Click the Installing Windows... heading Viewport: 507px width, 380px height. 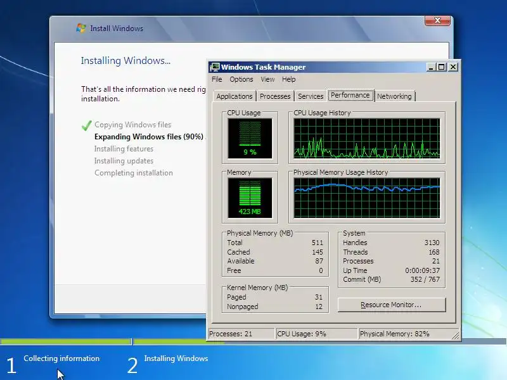pos(125,61)
